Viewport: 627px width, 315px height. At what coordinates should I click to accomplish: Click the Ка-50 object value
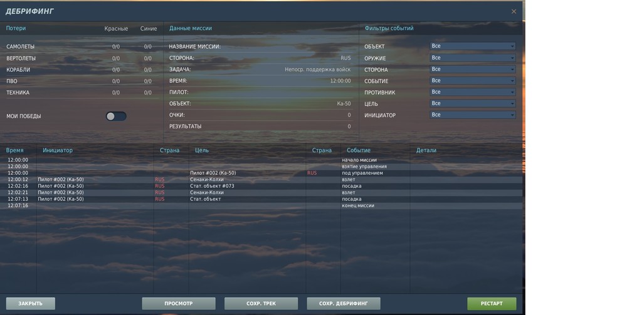click(x=344, y=104)
